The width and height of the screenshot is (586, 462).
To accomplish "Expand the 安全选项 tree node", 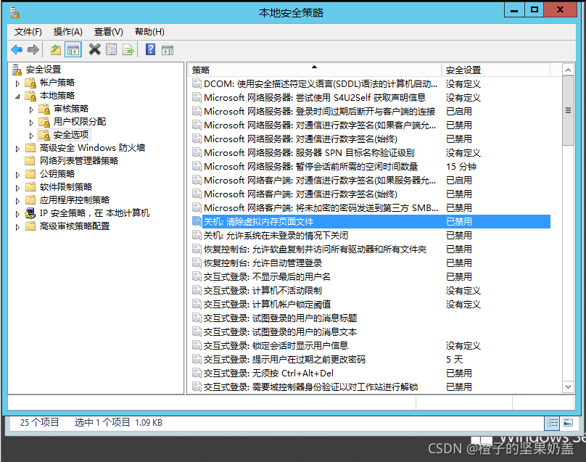I will pos(31,136).
